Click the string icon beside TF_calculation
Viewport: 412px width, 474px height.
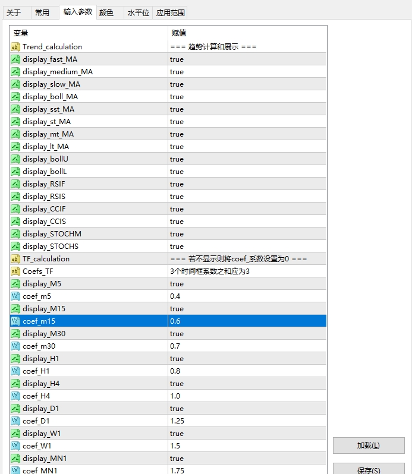[15, 259]
